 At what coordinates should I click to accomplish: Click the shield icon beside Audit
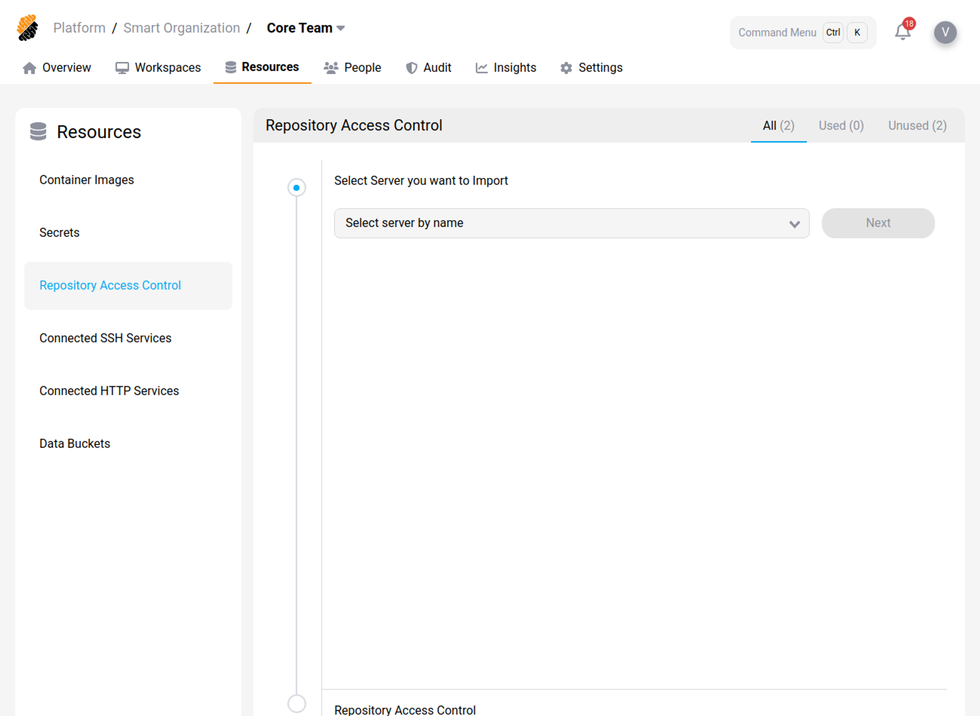click(x=411, y=68)
